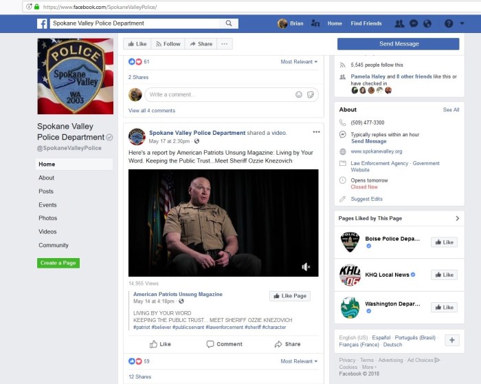Click See All in About section
The height and width of the screenshot is (384, 481).
(x=451, y=109)
